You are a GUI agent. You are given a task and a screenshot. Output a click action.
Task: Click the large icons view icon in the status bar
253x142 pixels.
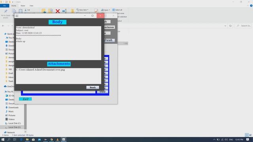(x=250, y=135)
